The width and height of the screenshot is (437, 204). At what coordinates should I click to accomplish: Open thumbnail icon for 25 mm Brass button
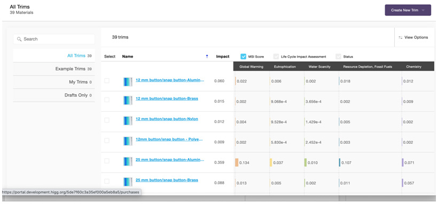tap(128, 182)
